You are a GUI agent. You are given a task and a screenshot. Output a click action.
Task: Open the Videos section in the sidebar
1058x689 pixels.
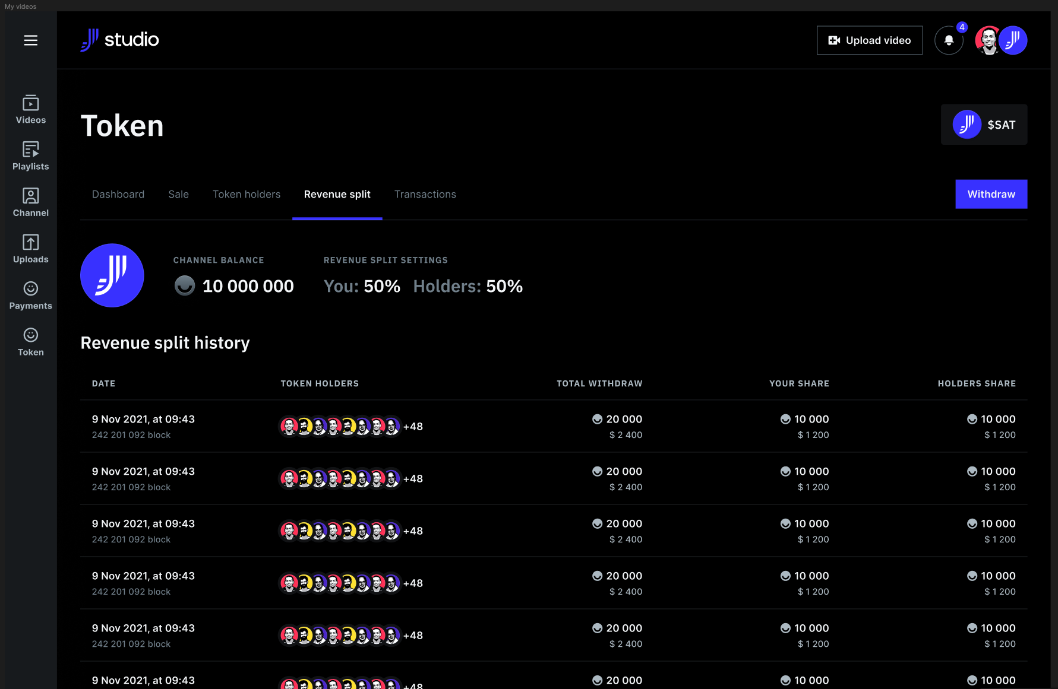click(30, 109)
